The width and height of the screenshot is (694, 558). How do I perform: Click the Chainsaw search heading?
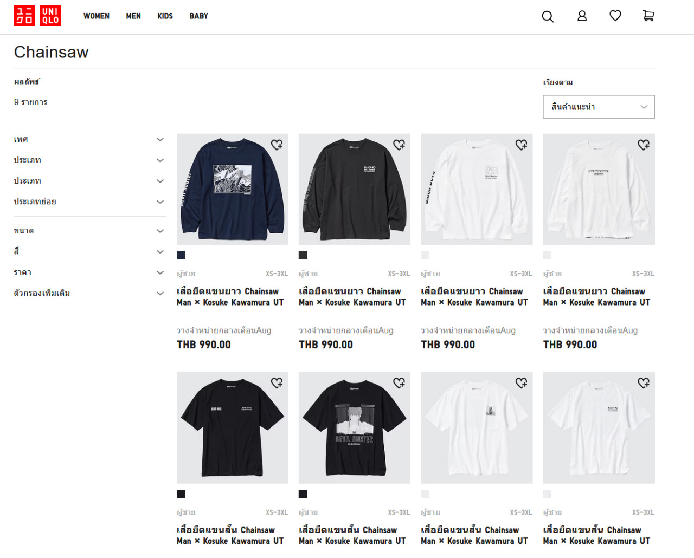tap(52, 52)
